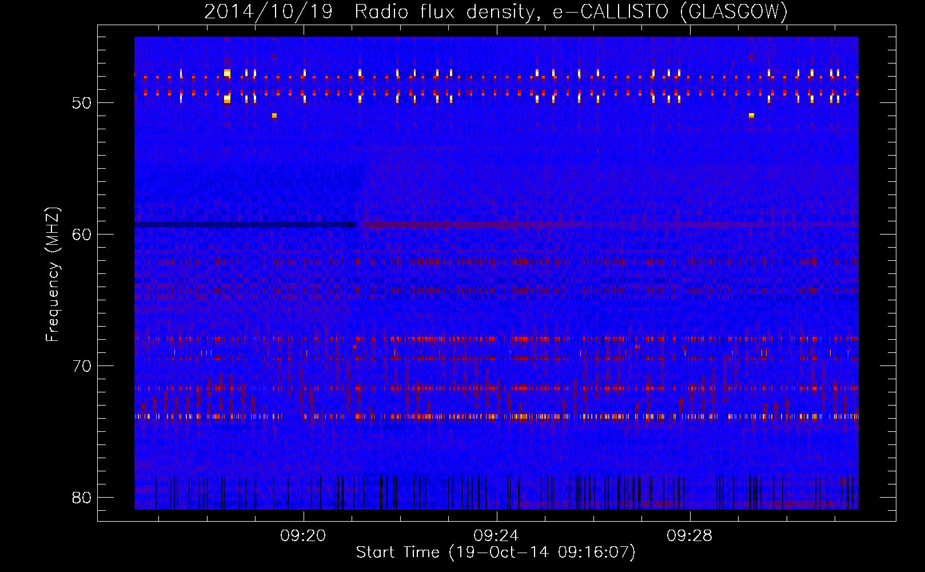This screenshot has height=572, width=925.
Task: Click the dark horizontal band near 59 MHz
Action: tap(246, 225)
